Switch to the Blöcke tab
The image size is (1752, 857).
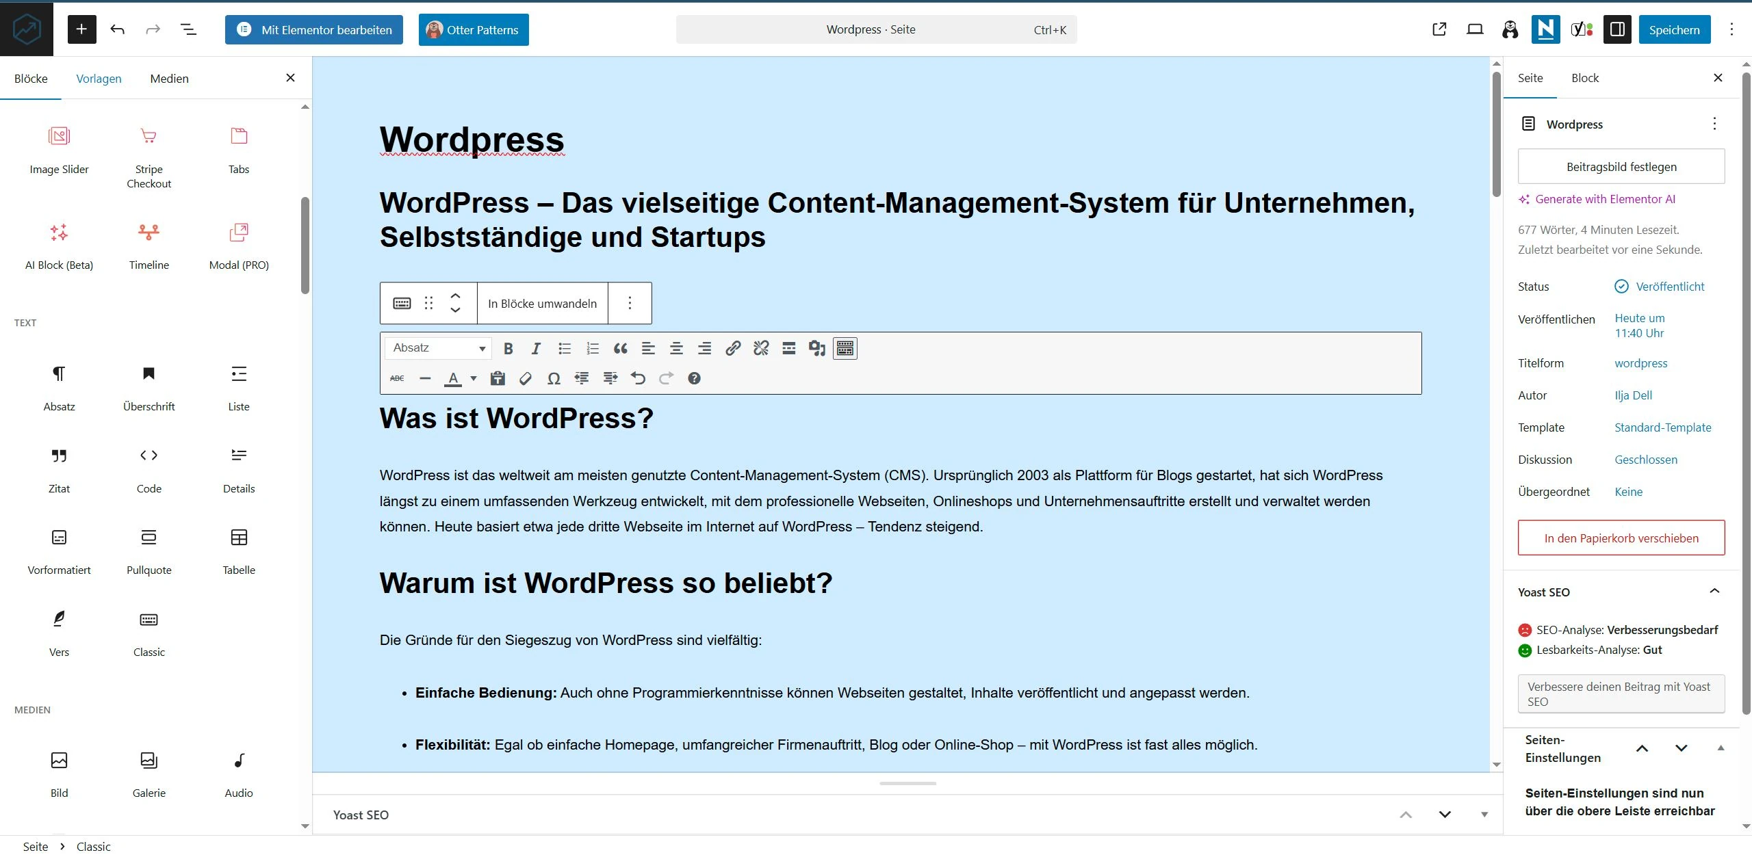[x=31, y=79]
